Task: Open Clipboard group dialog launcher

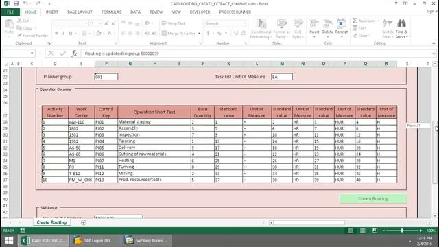Action: point(49,43)
